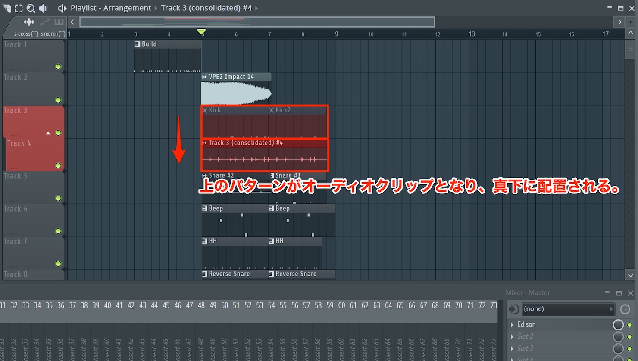
Task: Toggle Edison slot enable LED
Action: 629,325
